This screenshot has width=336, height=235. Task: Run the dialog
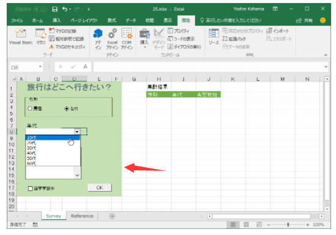pos(184,46)
